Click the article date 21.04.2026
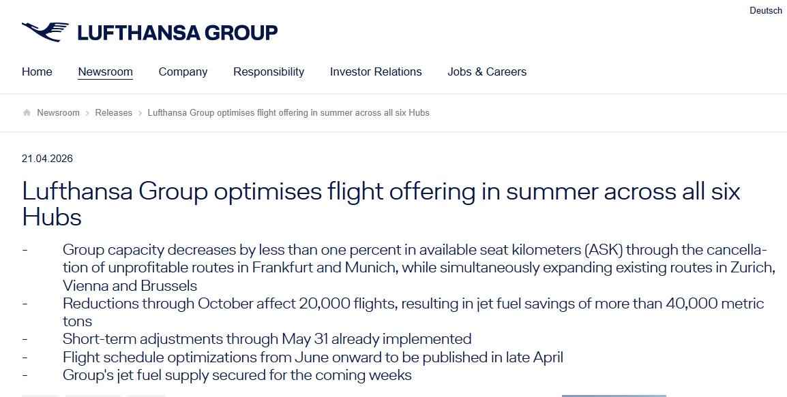The height and width of the screenshot is (397, 787). coord(47,159)
